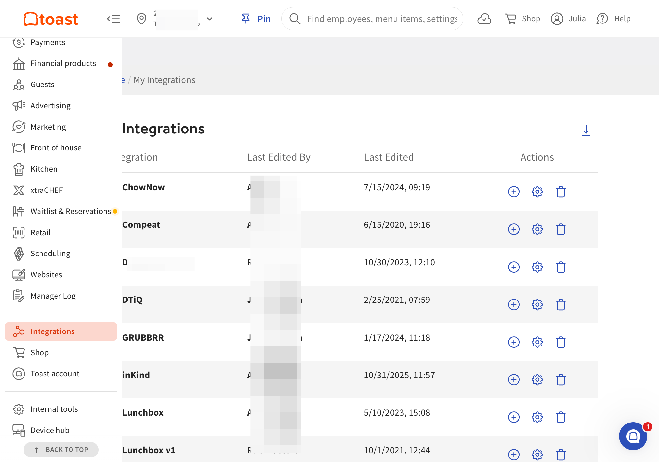
Task: Click the BACK TO TOP button
Action: pyautogui.click(x=61, y=450)
